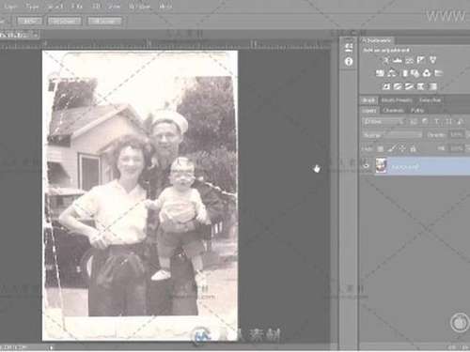This screenshot has width=470, height=352.
Task: Add a Vibrance adjustment layer
Action: tap(432, 60)
